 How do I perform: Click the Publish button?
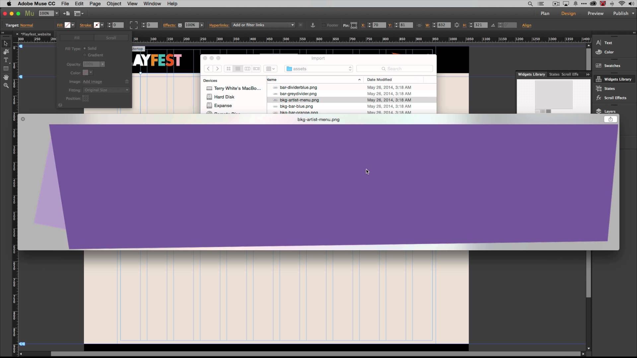click(620, 13)
